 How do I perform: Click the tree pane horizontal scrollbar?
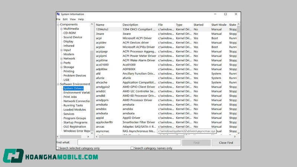click(x=71, y=137)
